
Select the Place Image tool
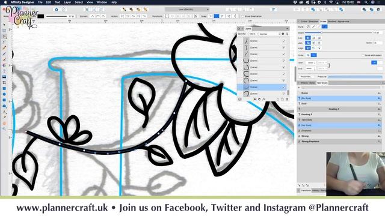(x=4, y=77)
